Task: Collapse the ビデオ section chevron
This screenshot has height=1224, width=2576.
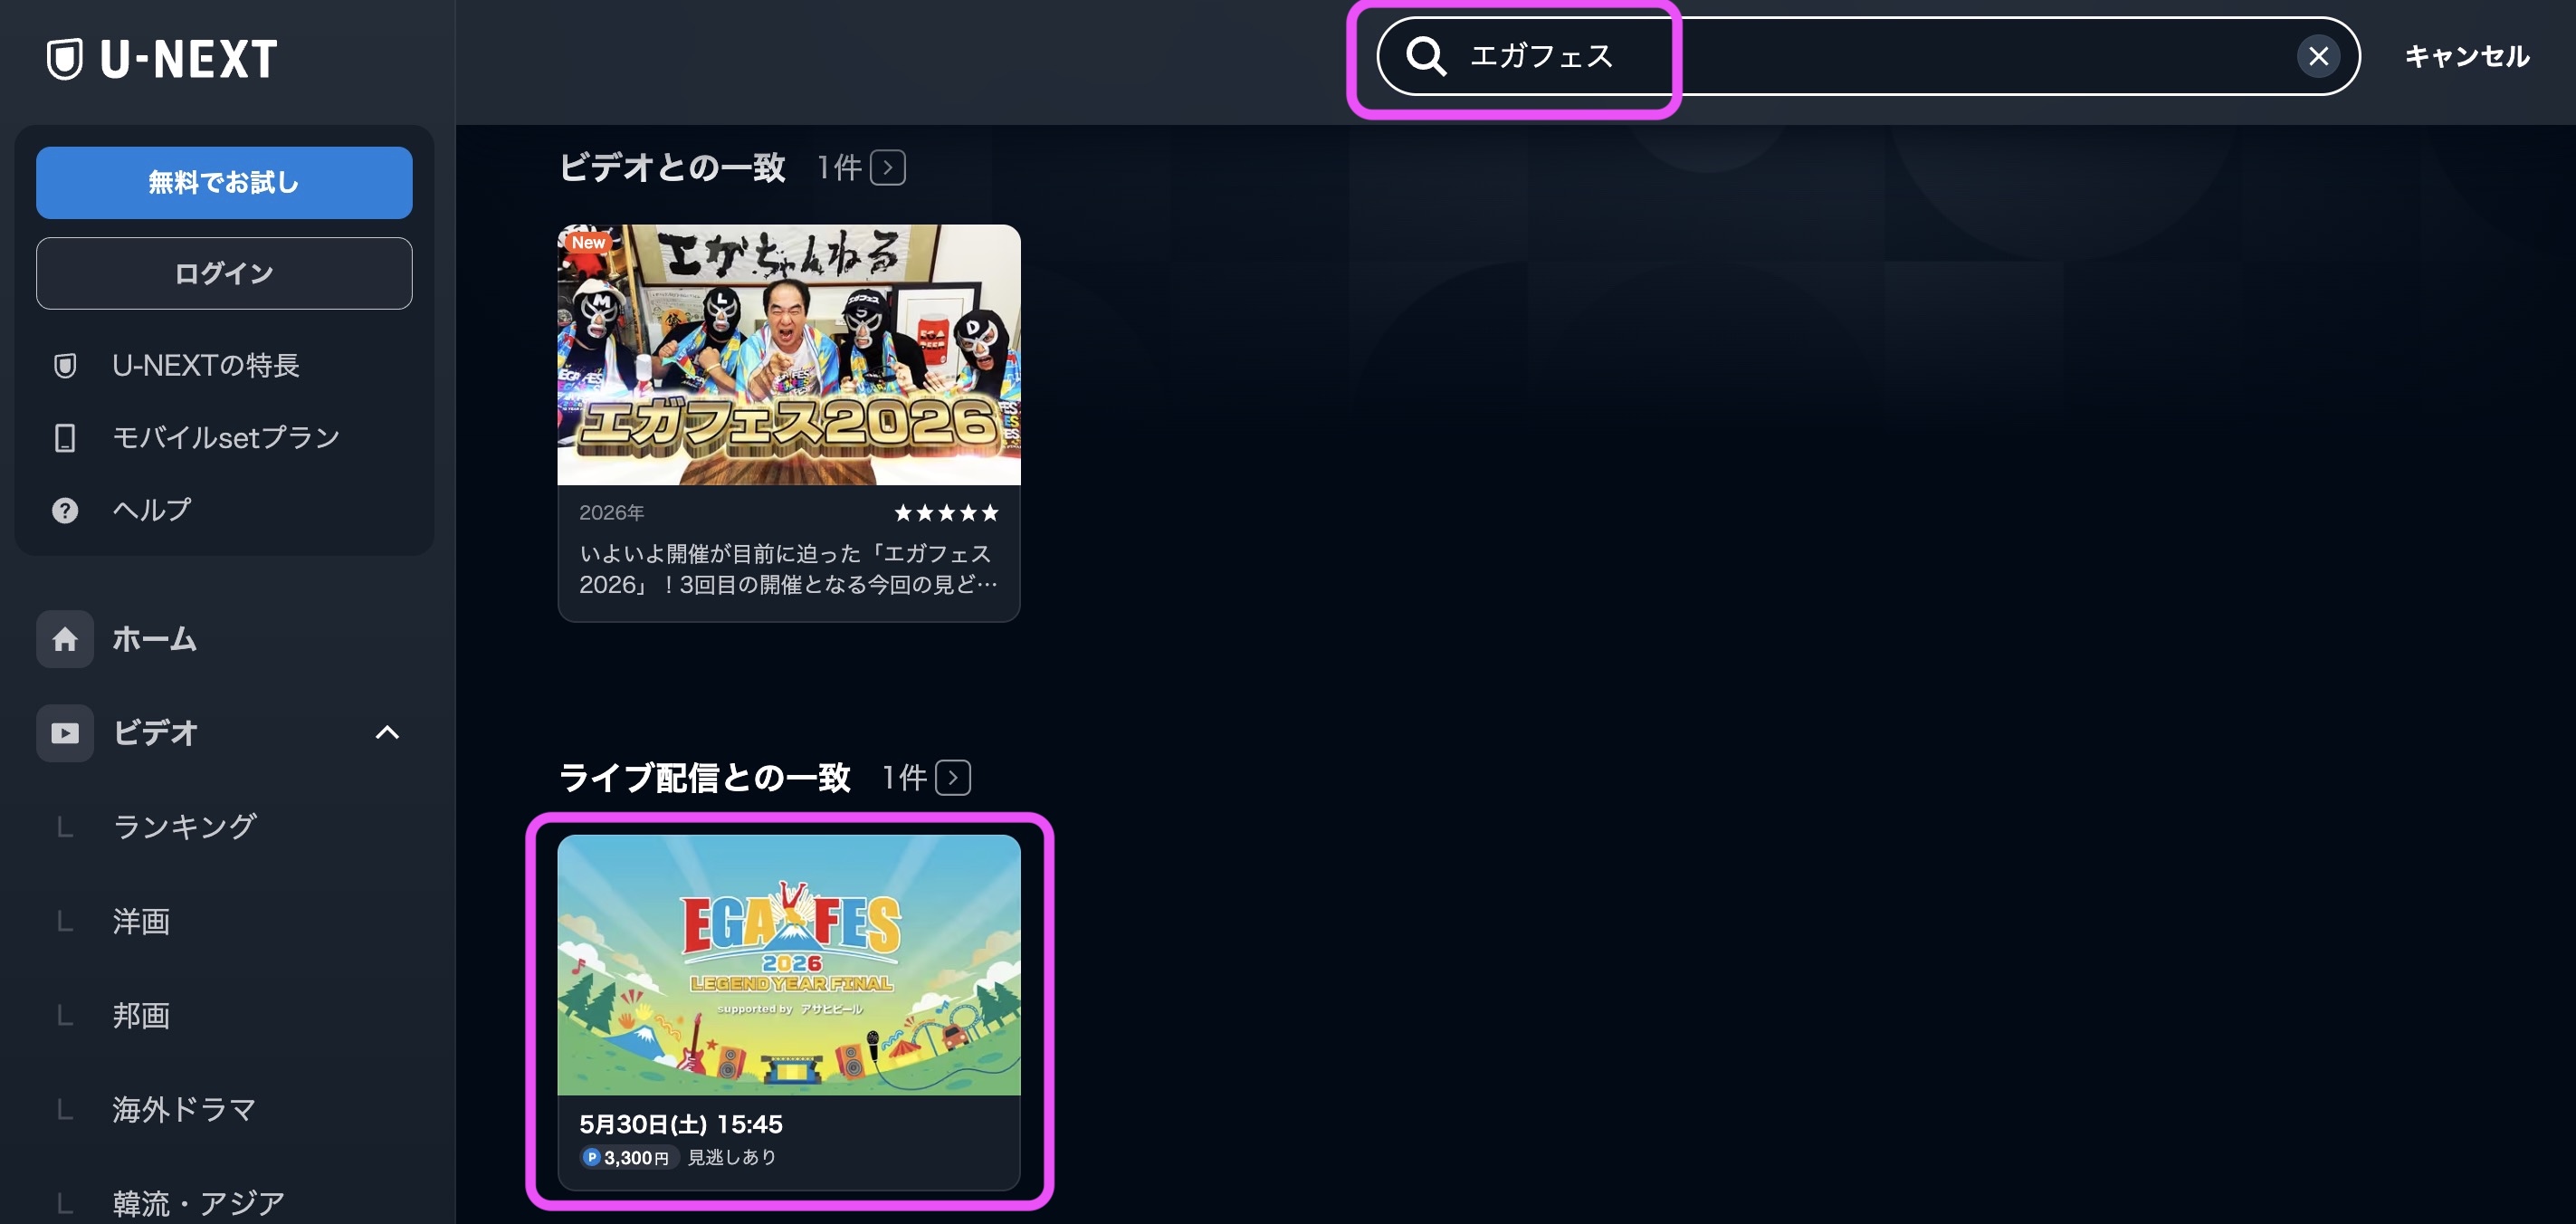Action: [x=387, y=733]
